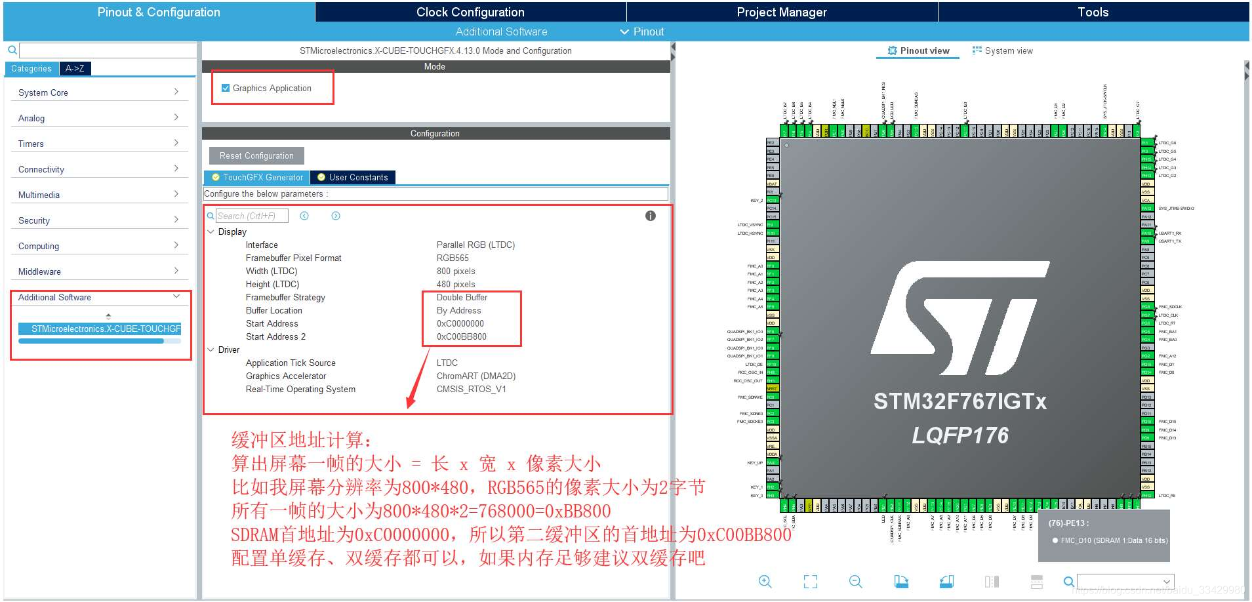This screenshot has height=602, width=1252.
Task: Rotate the chip view counter-clockwise
Action: (946, 582)
